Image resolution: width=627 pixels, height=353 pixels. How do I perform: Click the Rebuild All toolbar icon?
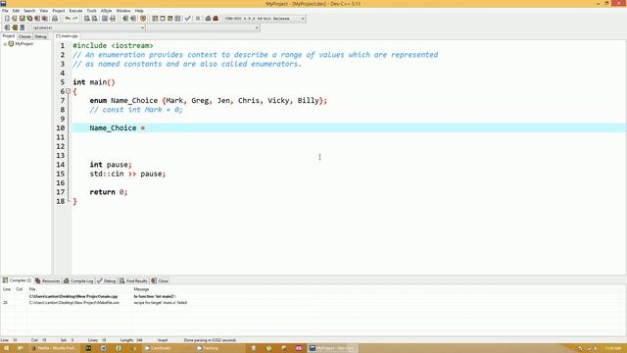coord(177,19)
